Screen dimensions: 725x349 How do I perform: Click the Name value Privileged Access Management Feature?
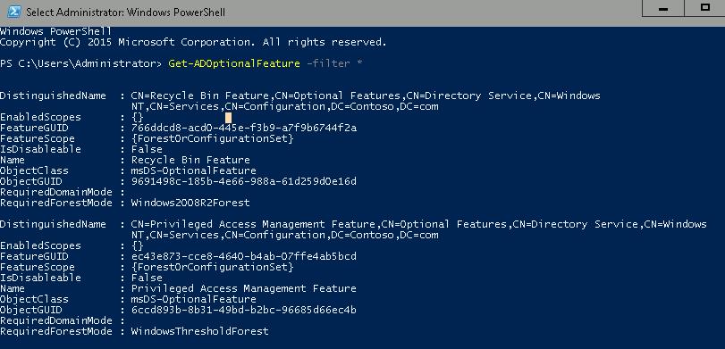(244, 288)
